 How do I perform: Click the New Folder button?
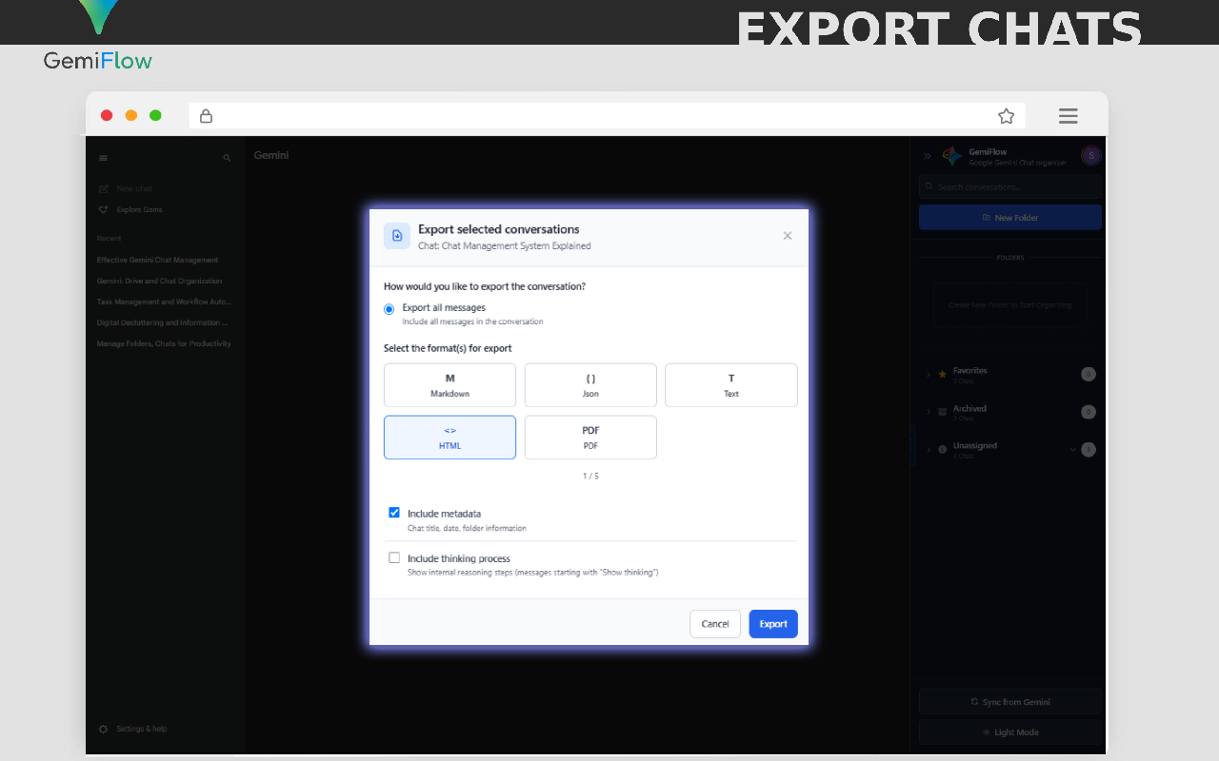coord(1010,218)
